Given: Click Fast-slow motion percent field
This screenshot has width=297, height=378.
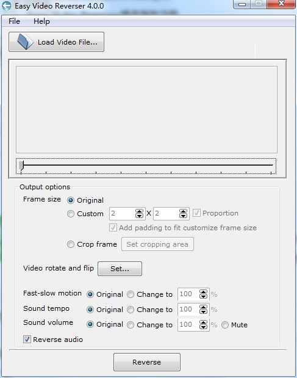Looking at the screenshot, I should [x=188, y=294].
